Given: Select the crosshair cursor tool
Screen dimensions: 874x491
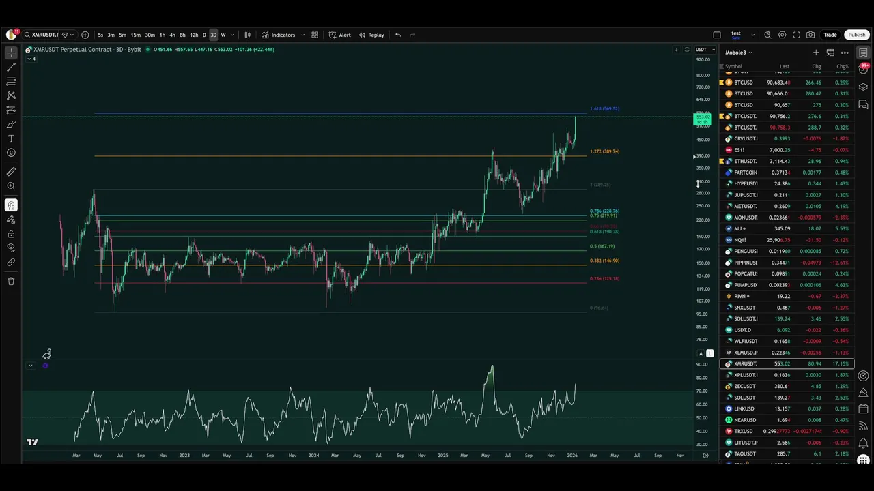Looking at the screenshot, I should pos(11,53).
